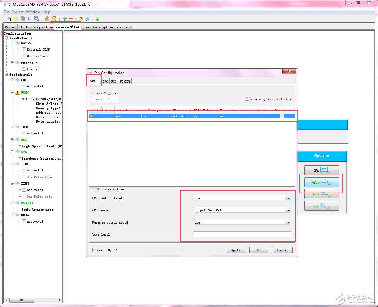Image resolution: width=378 pixels, height=307 pixels.
Task: Click the TIM6 gear icon in tree
Action: [x=18, y=164]
